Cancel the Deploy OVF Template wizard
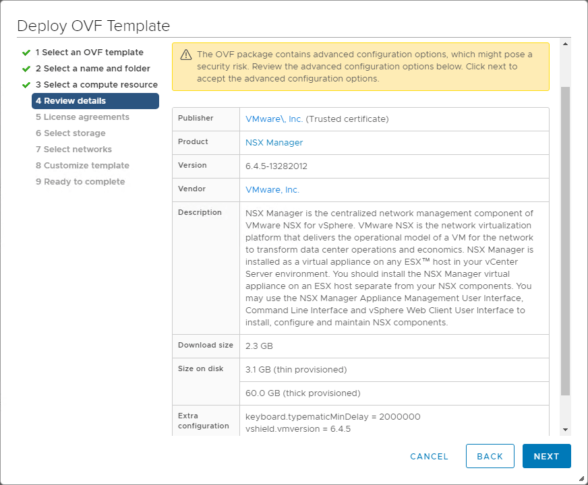Image resolution: width=588 pixels, height=485 pixels. coord(430,456)
